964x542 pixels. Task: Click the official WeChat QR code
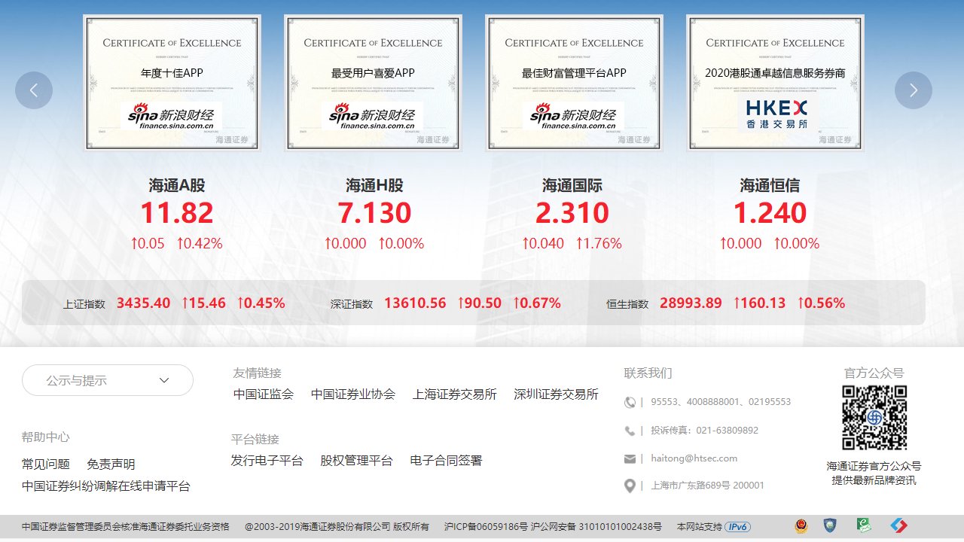[874, 418]
